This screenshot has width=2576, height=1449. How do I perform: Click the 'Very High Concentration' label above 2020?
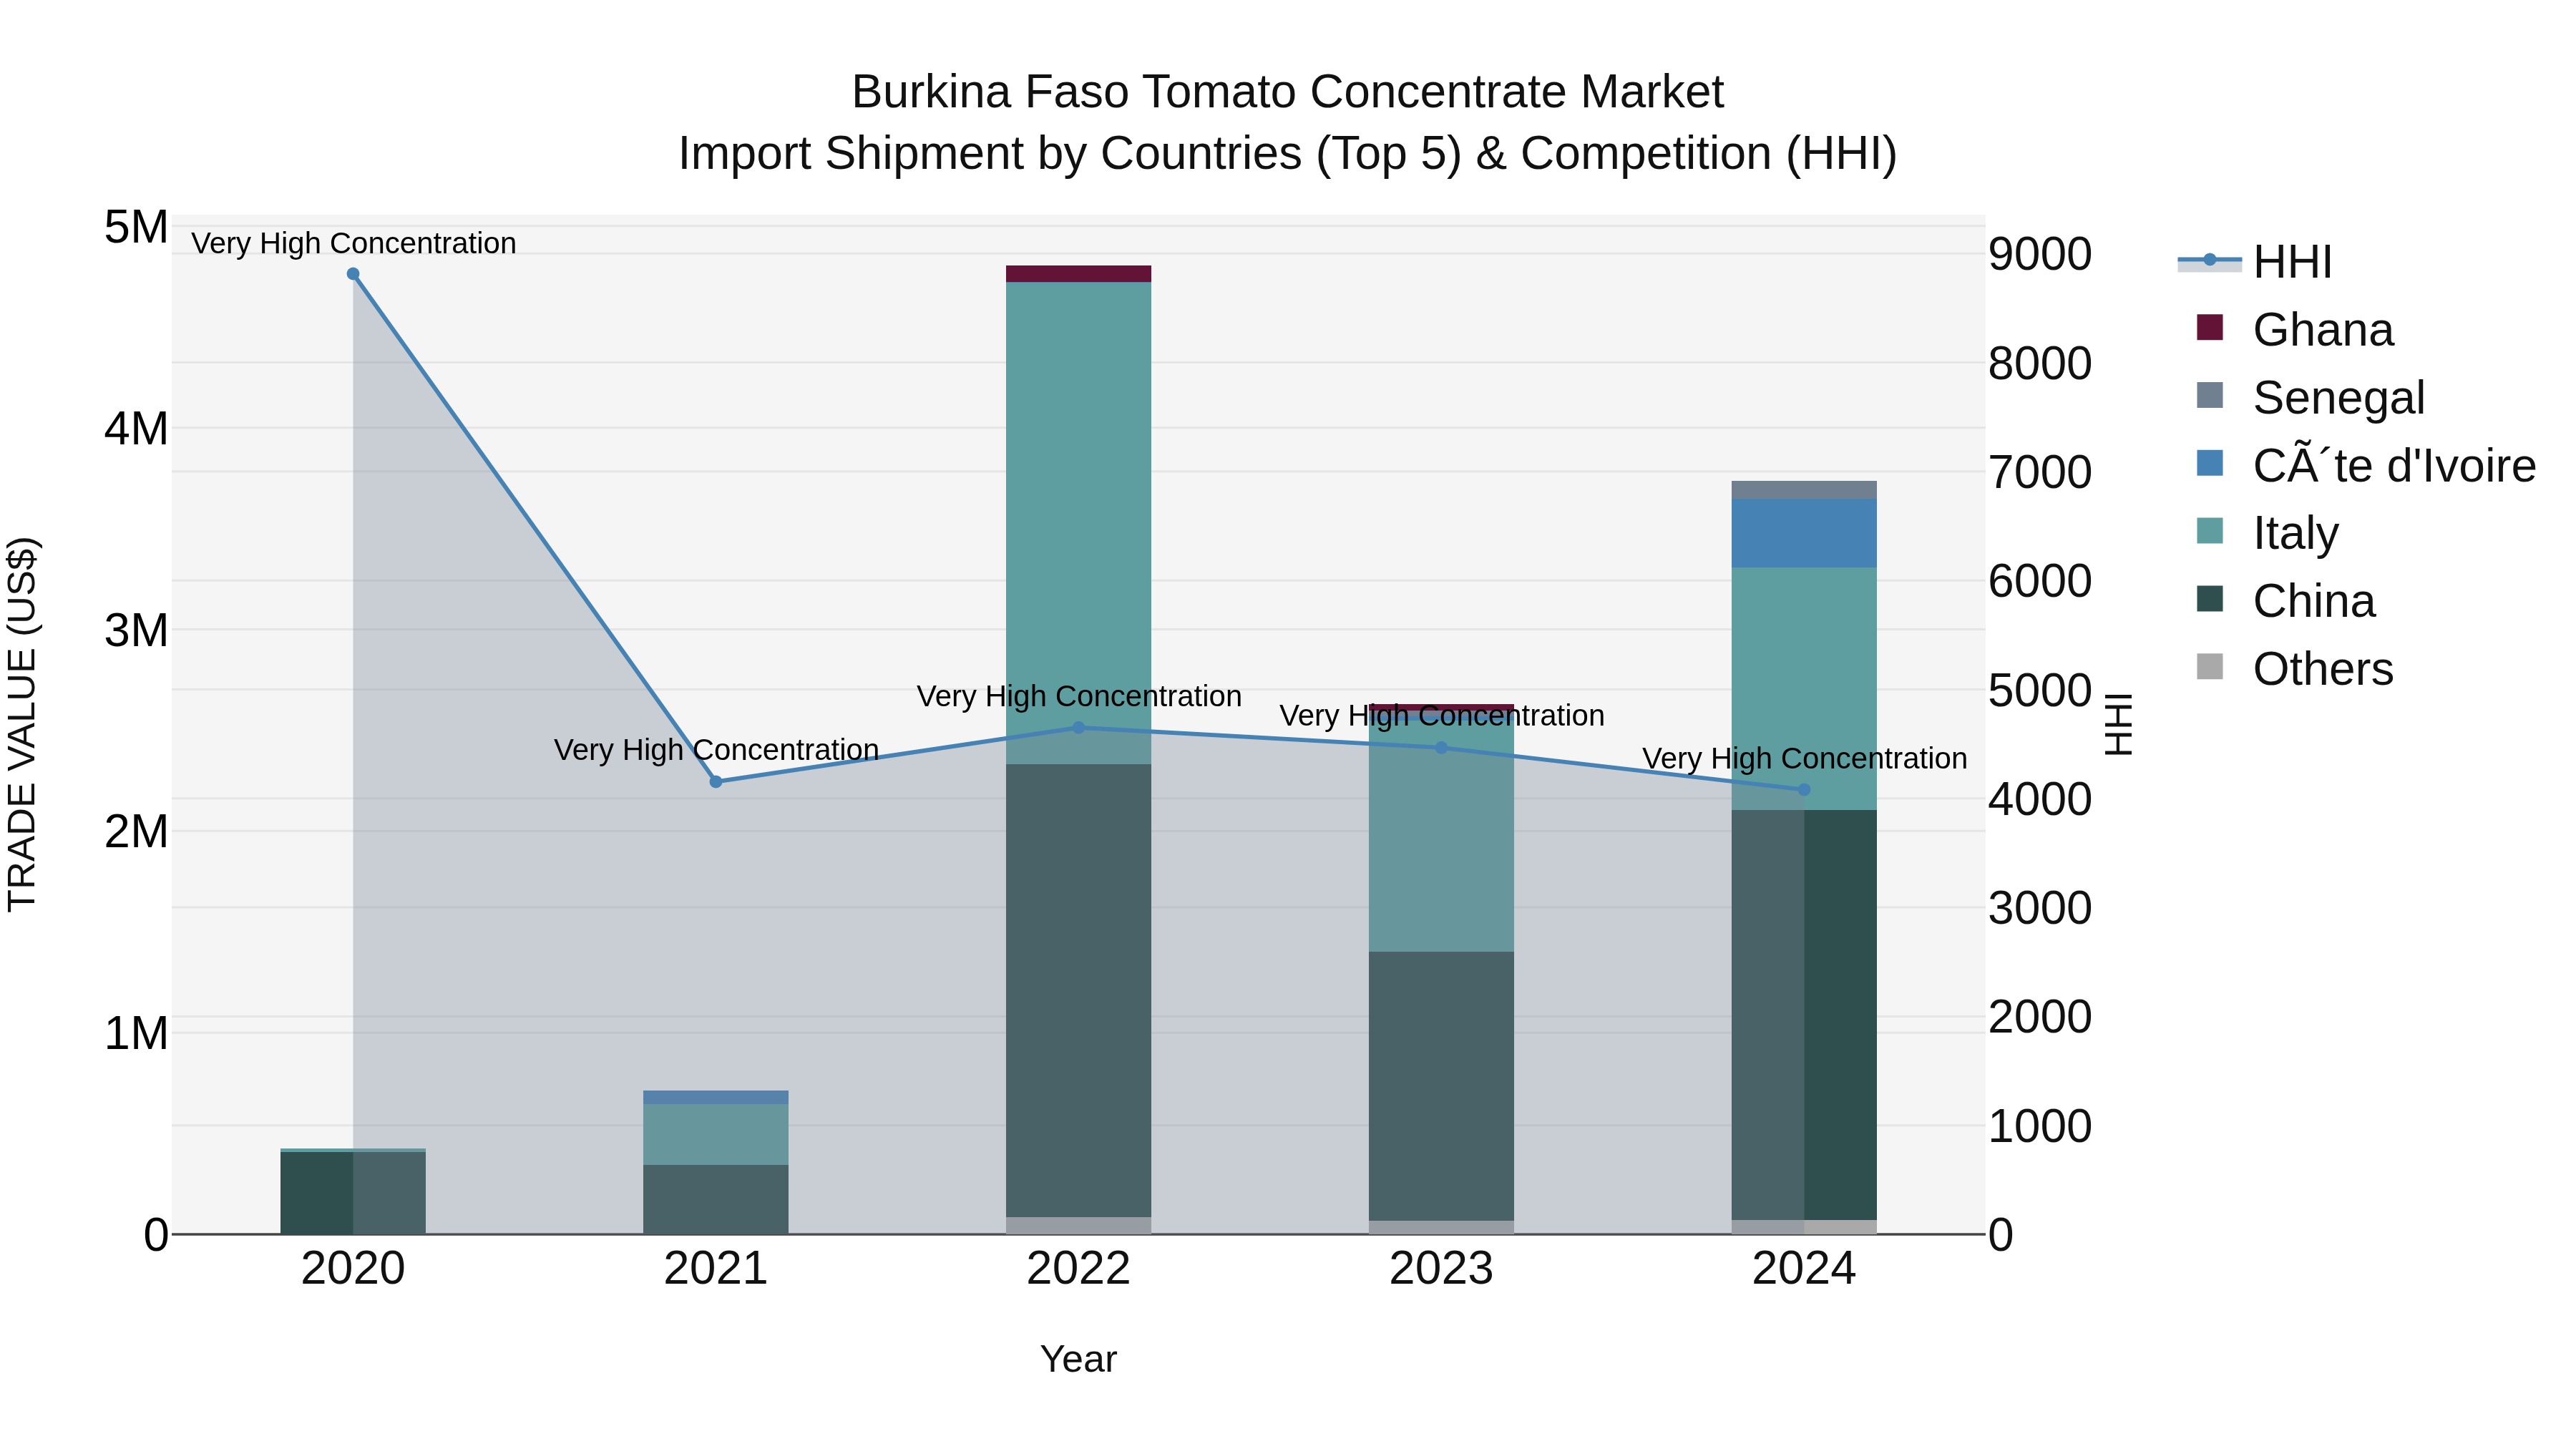point(354,243)
